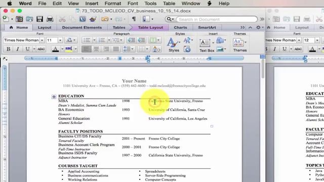The image size is (324, 182).
Task: Open the Insert menu in menu bar
Action: click(x=92, y=4)
